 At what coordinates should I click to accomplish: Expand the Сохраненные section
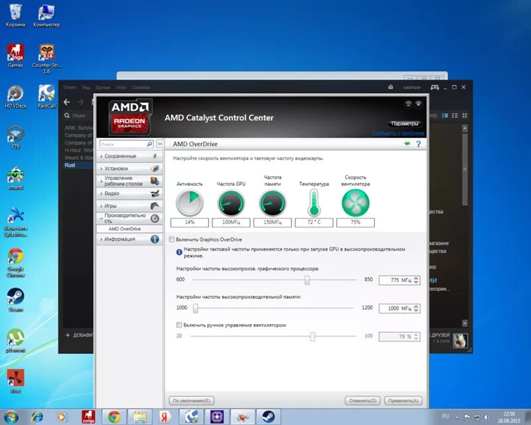[x=129, y=156]
